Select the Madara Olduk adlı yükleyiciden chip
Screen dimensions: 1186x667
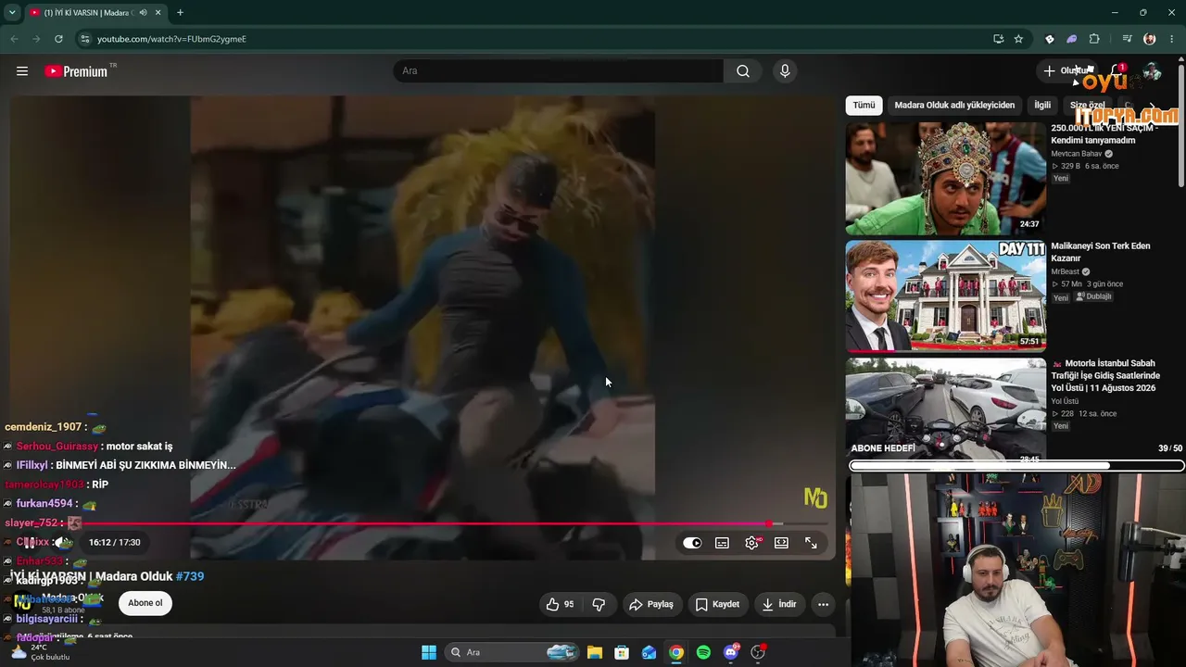click(x=954, y=106)
